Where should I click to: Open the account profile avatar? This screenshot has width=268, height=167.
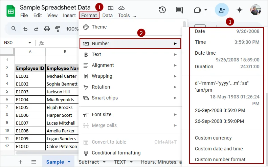(256, 10)
